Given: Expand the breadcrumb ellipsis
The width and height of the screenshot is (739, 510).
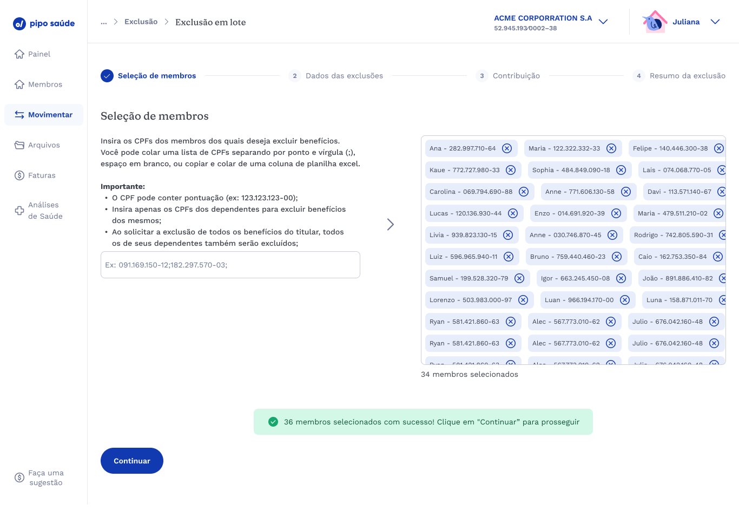Looking at the screenshot, I should pos(104,22).
